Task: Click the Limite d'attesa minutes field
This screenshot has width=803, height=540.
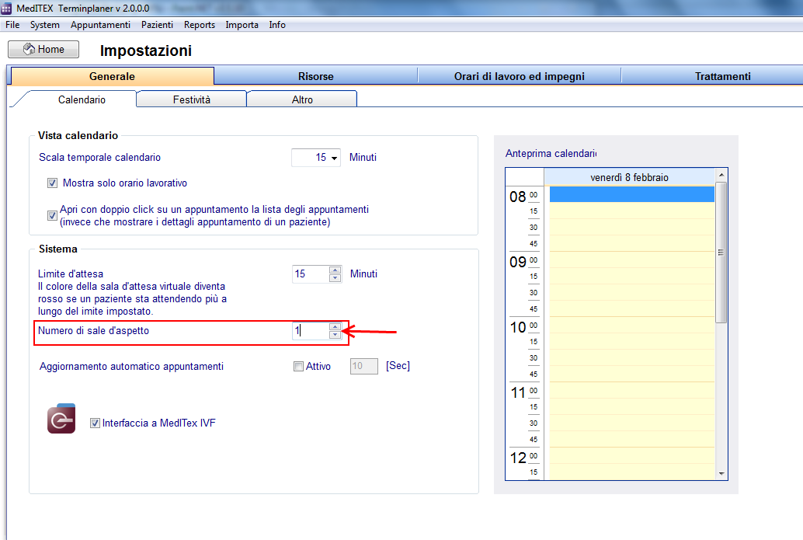Action: [311, 274]
